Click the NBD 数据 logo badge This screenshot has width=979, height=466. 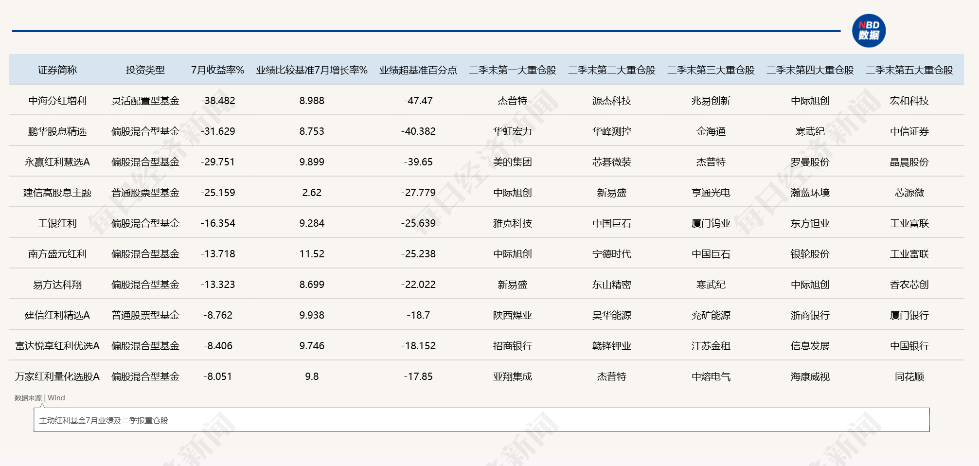tap(869, 31)
